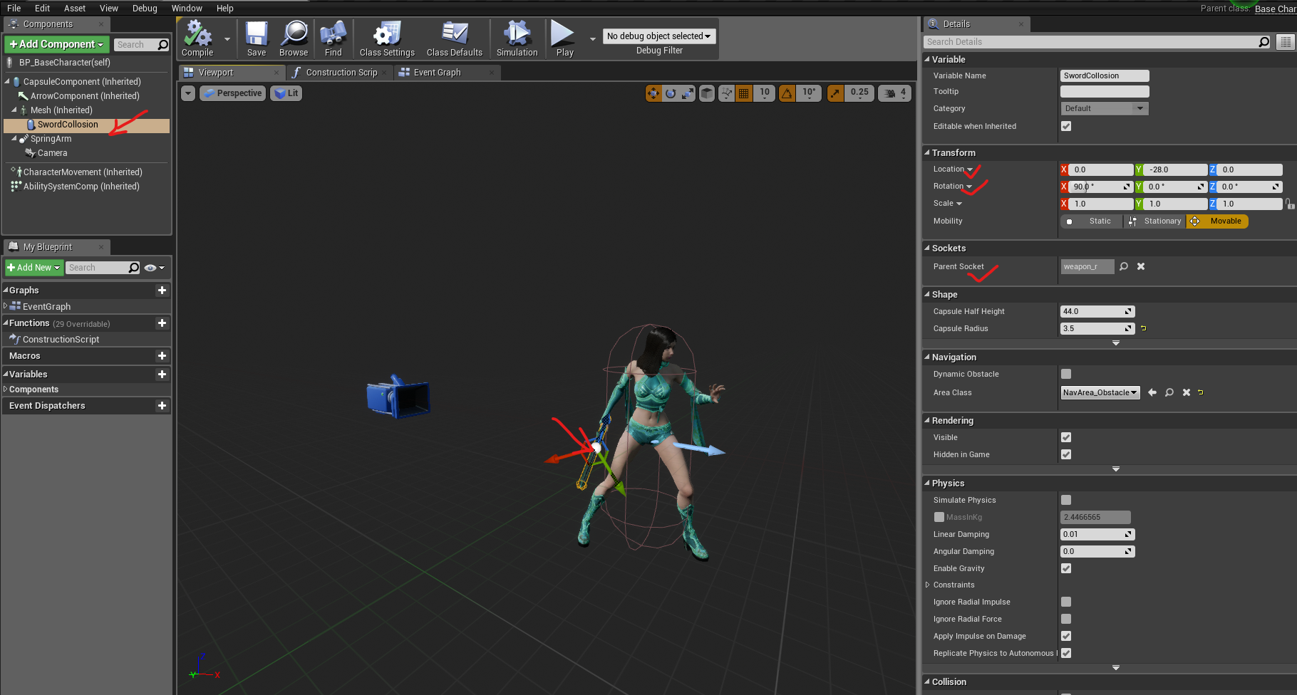The height and width of the screenshot is (695, 1297).
Task: Open the File menu
Action: (14, 8)
